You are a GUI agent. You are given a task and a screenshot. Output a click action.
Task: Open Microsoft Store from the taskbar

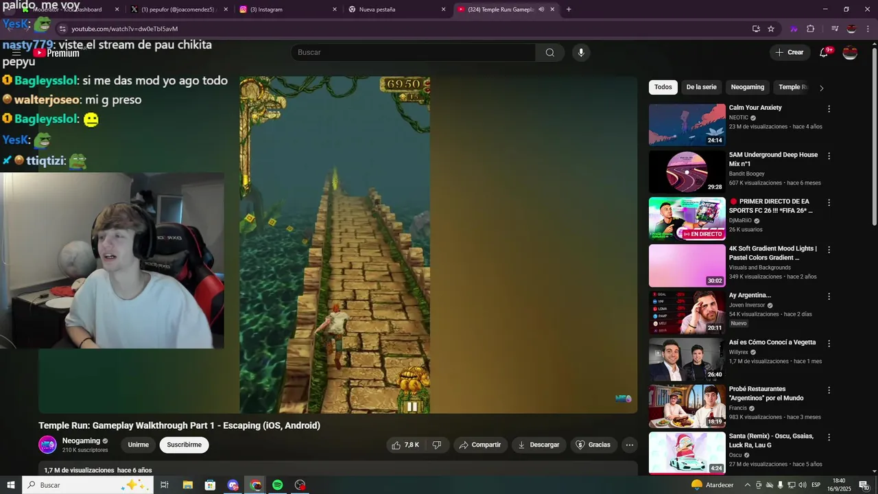click(210, 485)
